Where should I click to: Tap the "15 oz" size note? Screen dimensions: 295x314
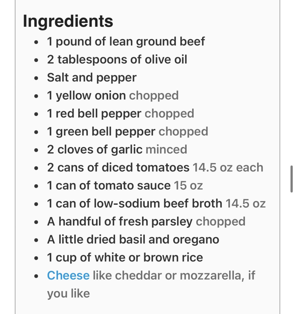click(188, 185)
